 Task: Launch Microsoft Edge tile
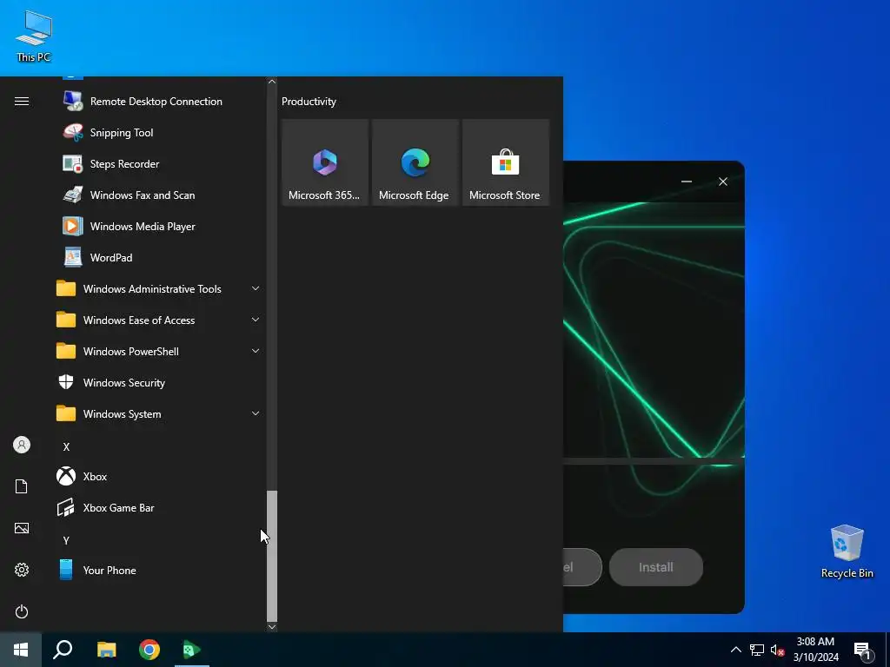click(415, 162)
